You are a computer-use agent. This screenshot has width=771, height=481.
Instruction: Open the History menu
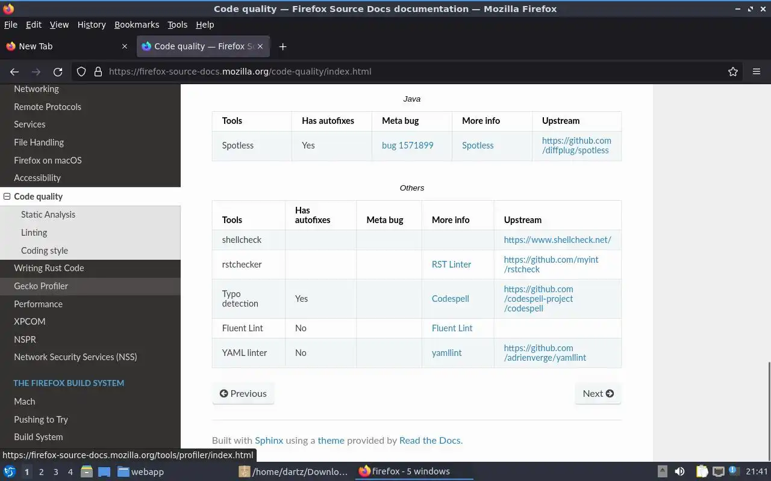pyautogui.click(x=92, y=25)
